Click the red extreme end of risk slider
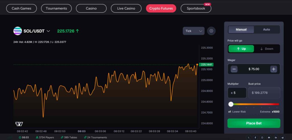This screenshot has height=140, width=292. tap(277, 104)
